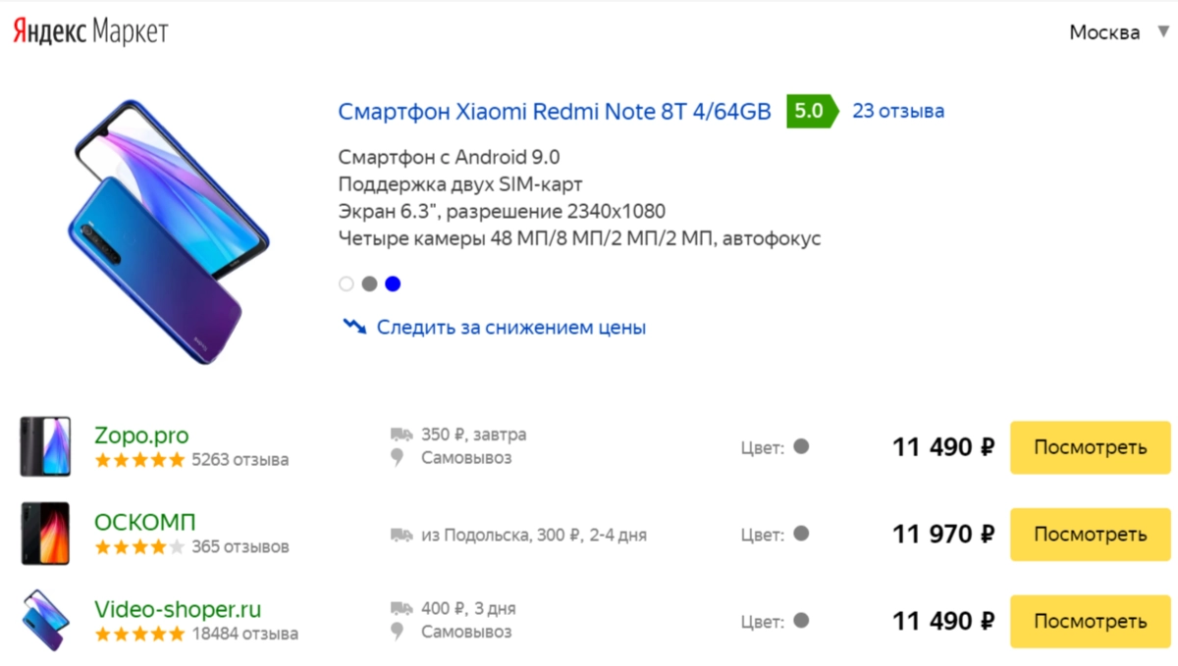Image resolution: width=1178 pixels, height=666 pixels.
Task: Open the Zopo.pro shop link
Action: point(141,435)
